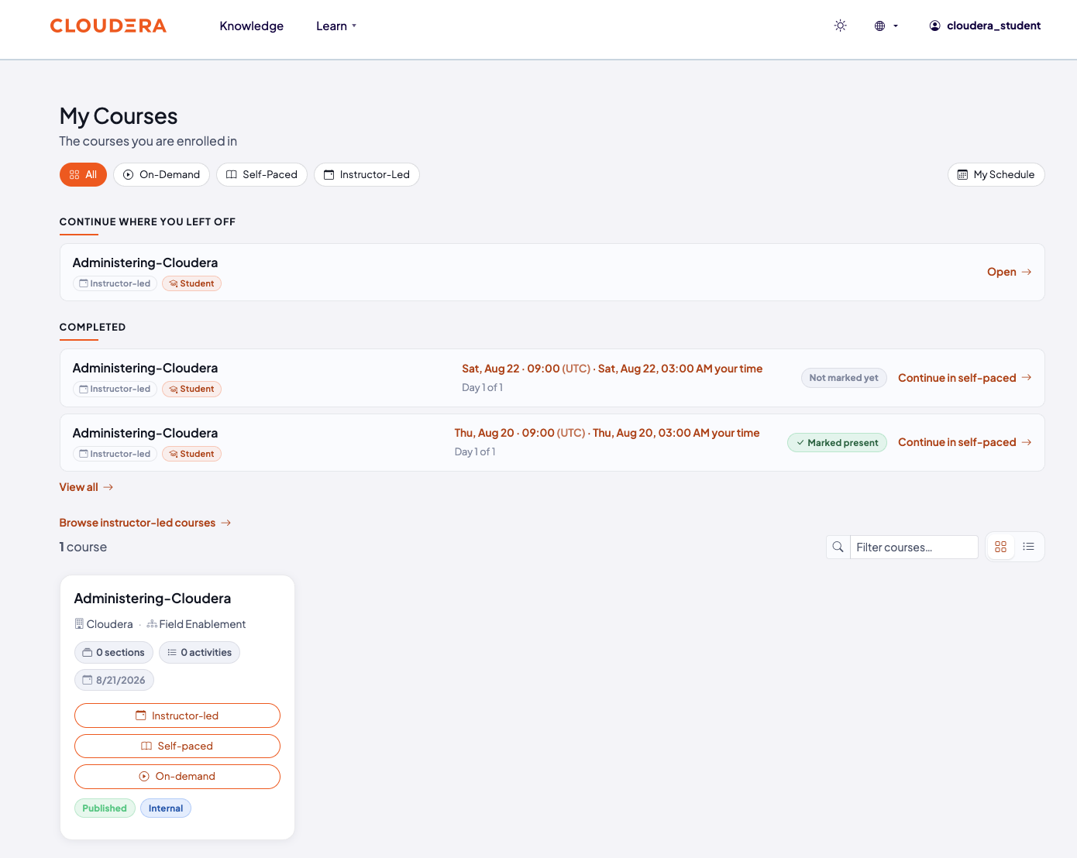Click calendar icon in Instructor-Led filter
The height and width of the screenshot is (858, 1077).
329,175
